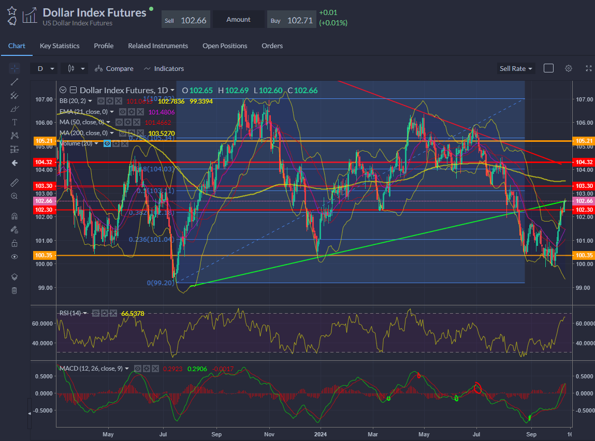Select the trend line drawing tool
The image size is (595, 441).
14,82
